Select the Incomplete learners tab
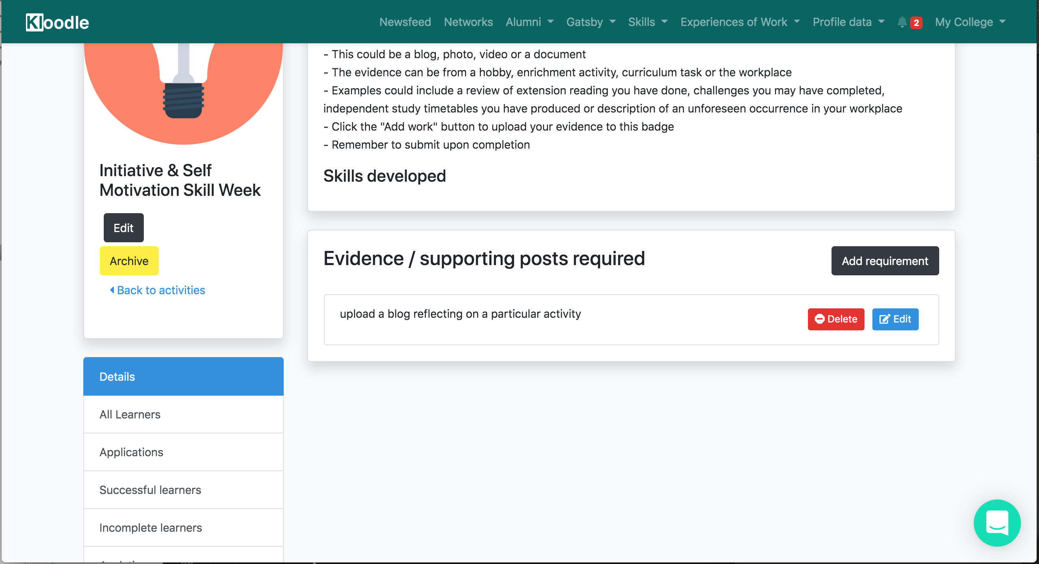Viewport: 1039px width, 564px height. click(x=183, y=527)
